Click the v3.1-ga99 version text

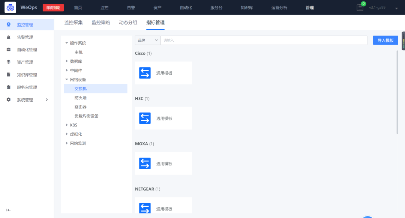pos(377,8)
